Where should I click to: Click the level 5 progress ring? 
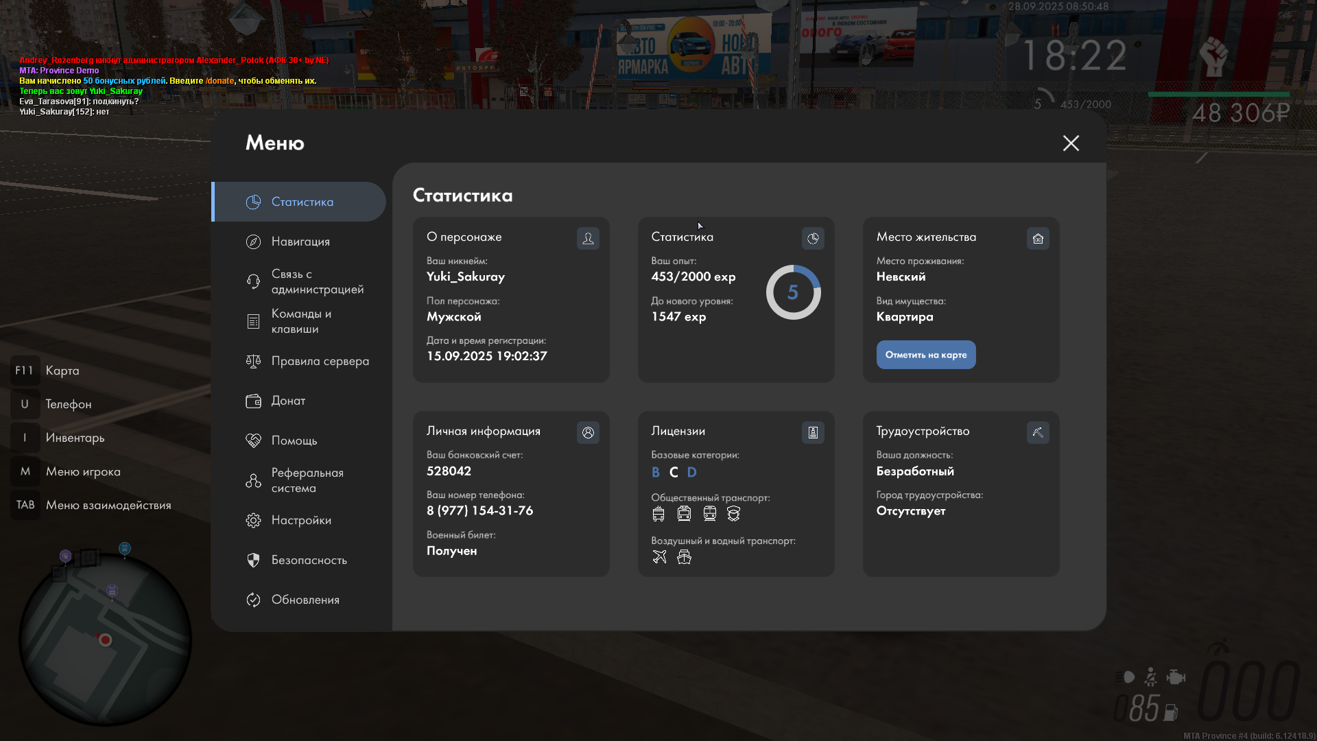(x=793, y=292)
